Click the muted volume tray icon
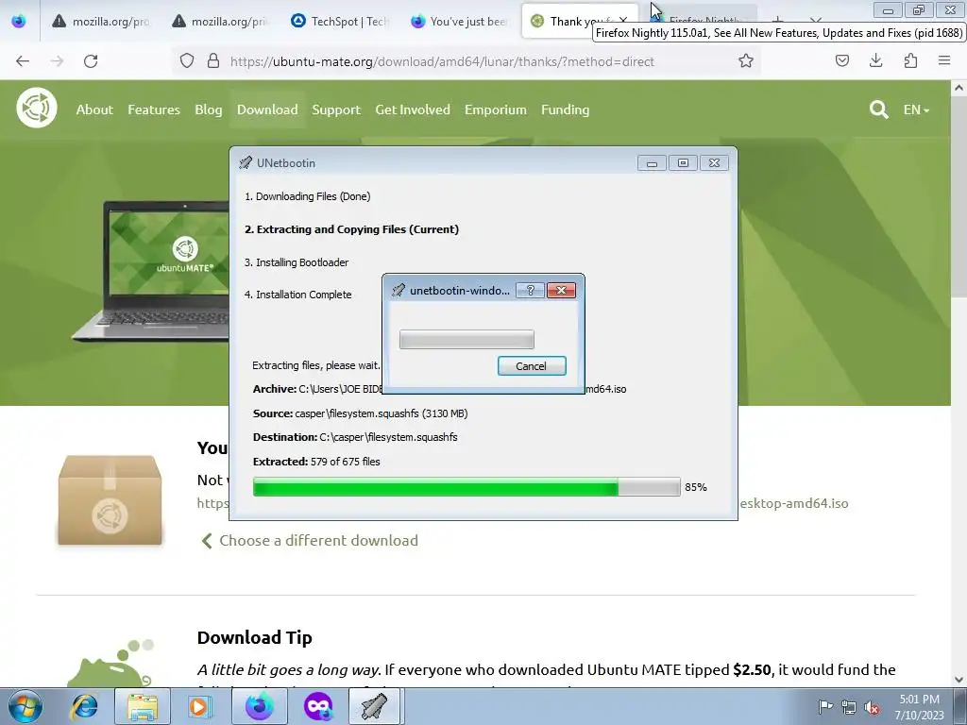 pos(872,707)
